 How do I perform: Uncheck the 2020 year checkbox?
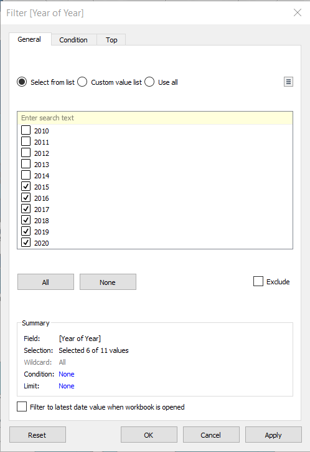pyautogui.click(x=26, y=243)
